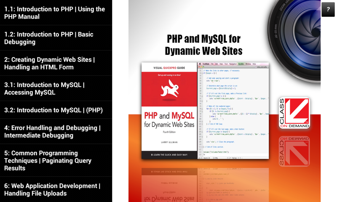Select lesson 3.2 Introduction to MySQL (PHP)

click(56, 110)
